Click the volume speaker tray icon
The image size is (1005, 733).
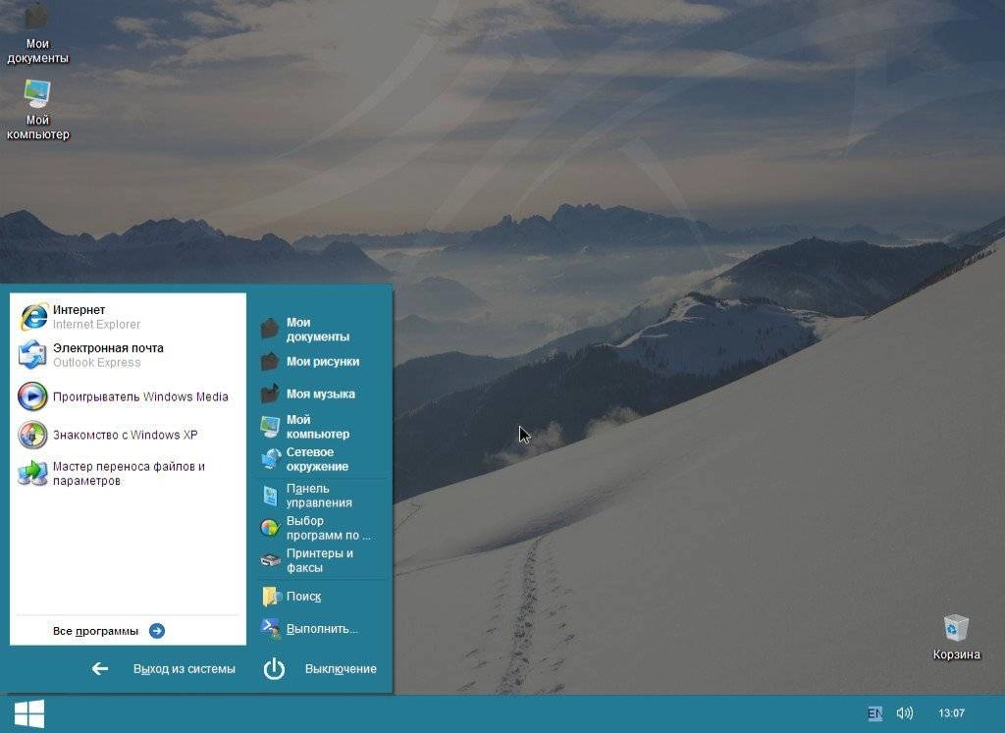(x=904, y=713)
